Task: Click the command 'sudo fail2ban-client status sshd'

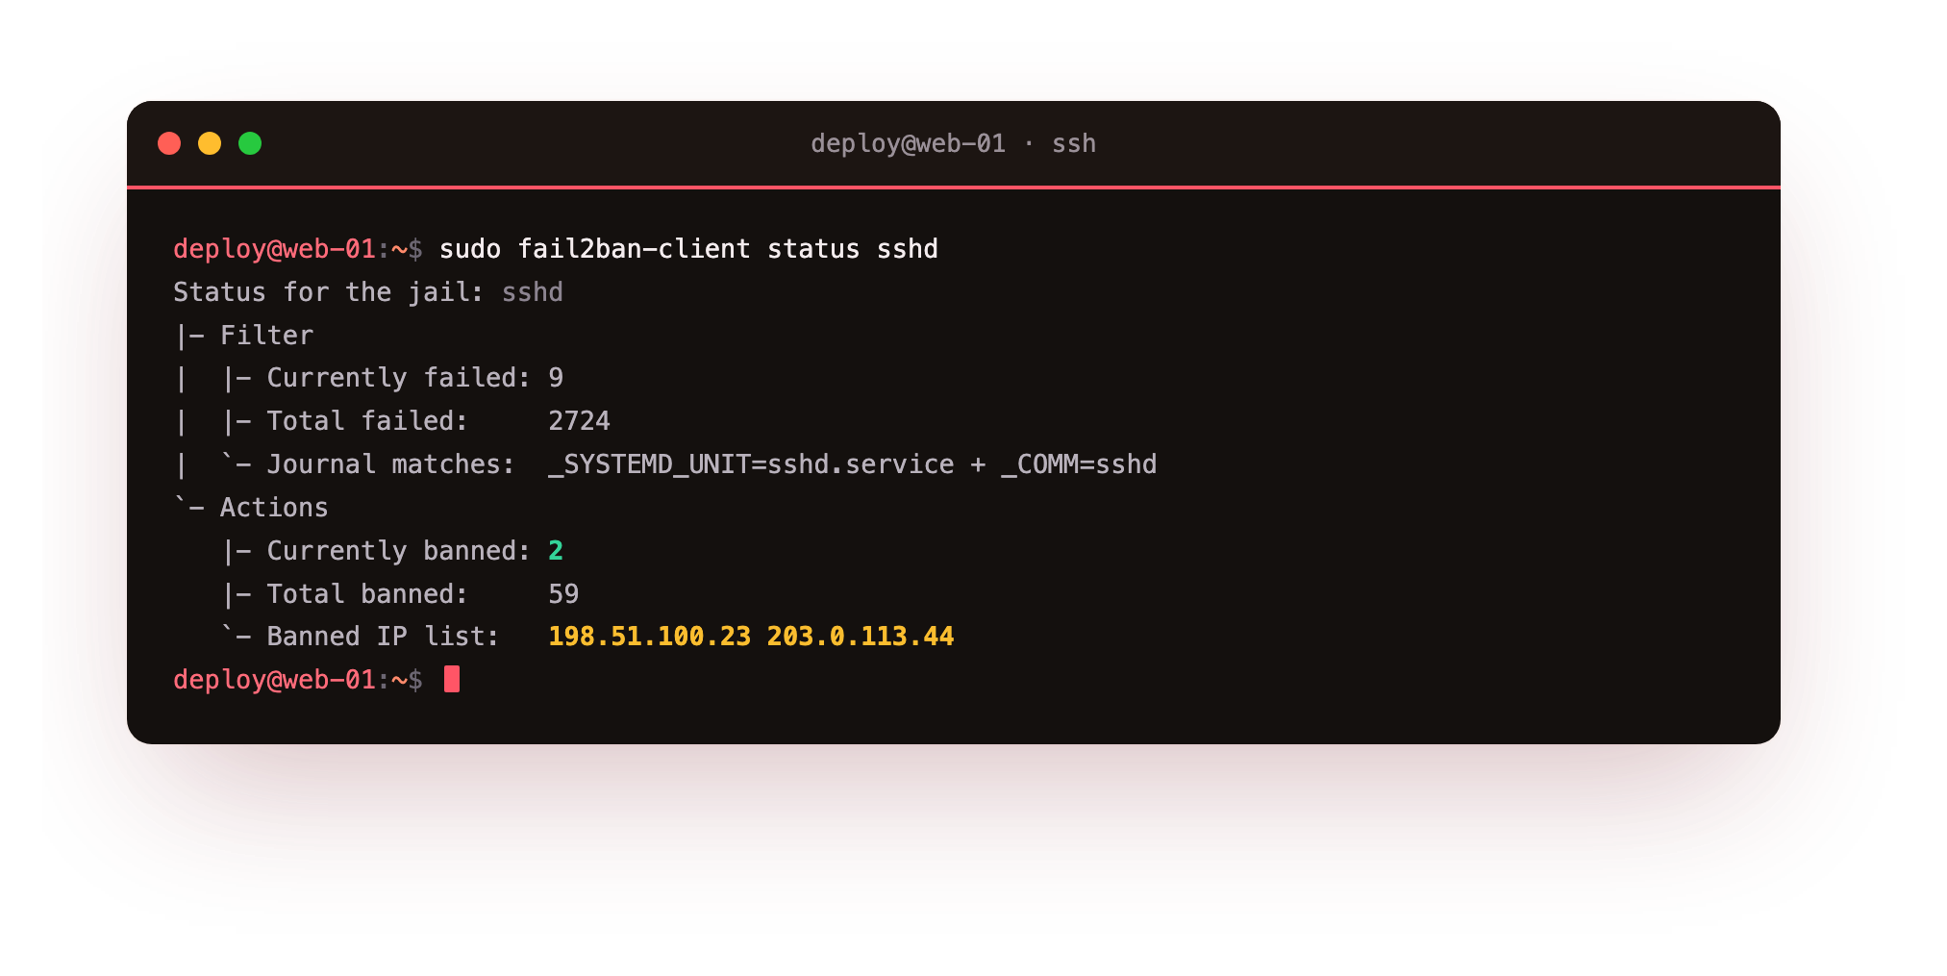Action: [x=688, y=249]
